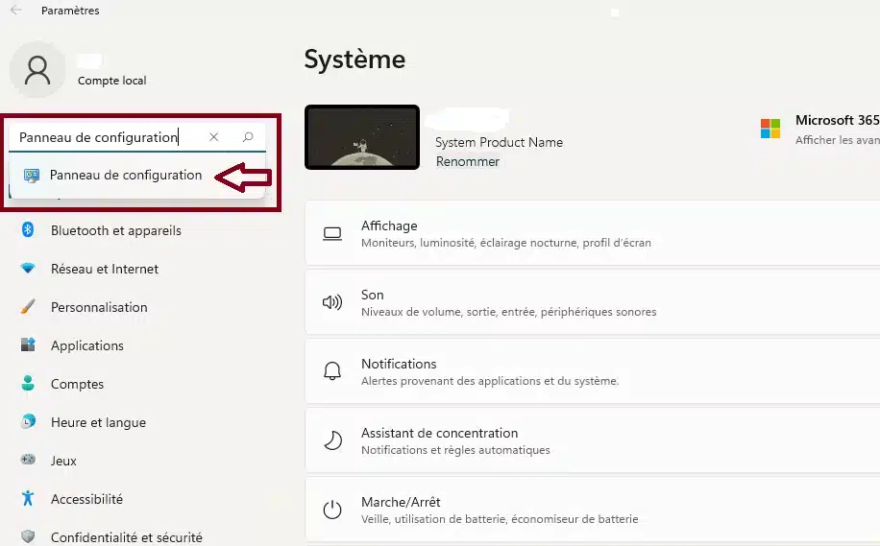Open Notifications bell settings row
The height and width of the screenshot is (546, 880).
click(x=591, y=371)
